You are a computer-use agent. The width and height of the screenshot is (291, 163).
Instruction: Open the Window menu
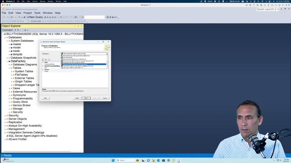[47, 13]
